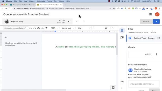Open the account avatar C in Classroom
The height and width of the screenshot is (91, 162).
157,14
